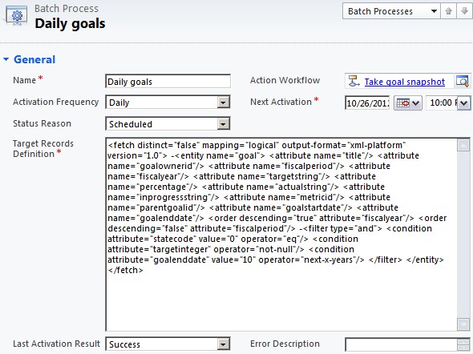This screenshot has width=473, height=354.
Task: Click the fetch XML scrollbar up arrow
Action: [x=463, y=146]
